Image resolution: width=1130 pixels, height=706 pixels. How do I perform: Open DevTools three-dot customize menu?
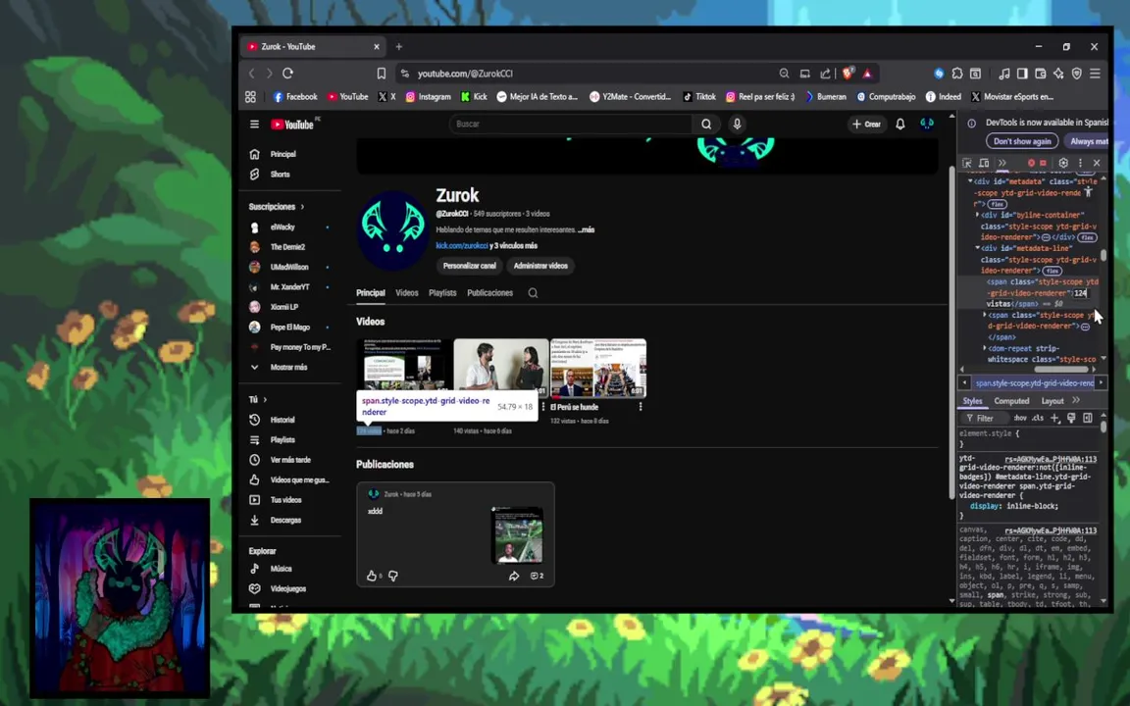click(1080, 163)
